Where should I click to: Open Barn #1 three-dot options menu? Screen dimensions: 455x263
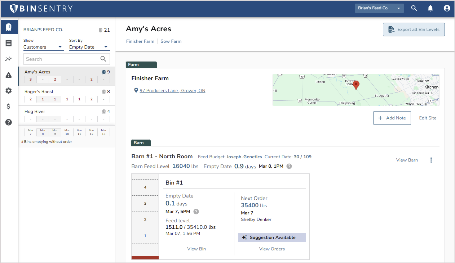pos(431,160)
